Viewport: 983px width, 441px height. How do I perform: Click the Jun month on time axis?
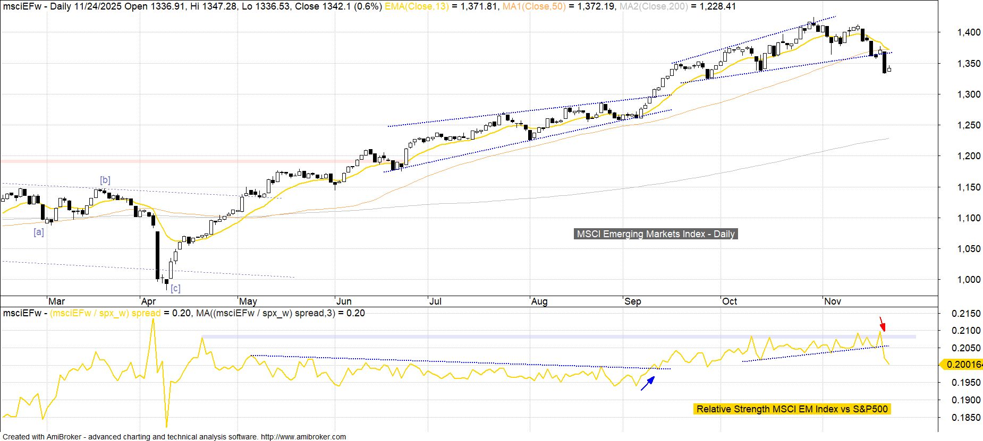point(344,301)
